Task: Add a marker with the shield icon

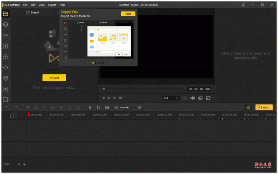Action: (x=99, y=108)
